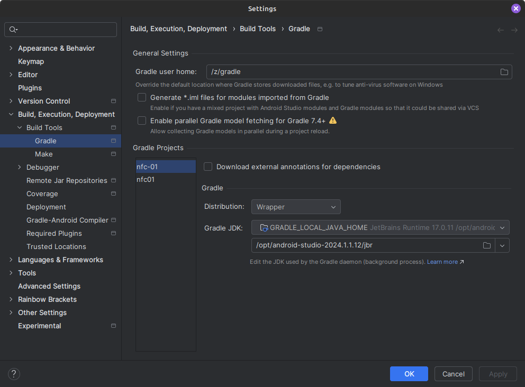This screenshot has height=387, width=525.
Task: Expand the JDK path history dropdown arrow
Action: tap(502, 245)
